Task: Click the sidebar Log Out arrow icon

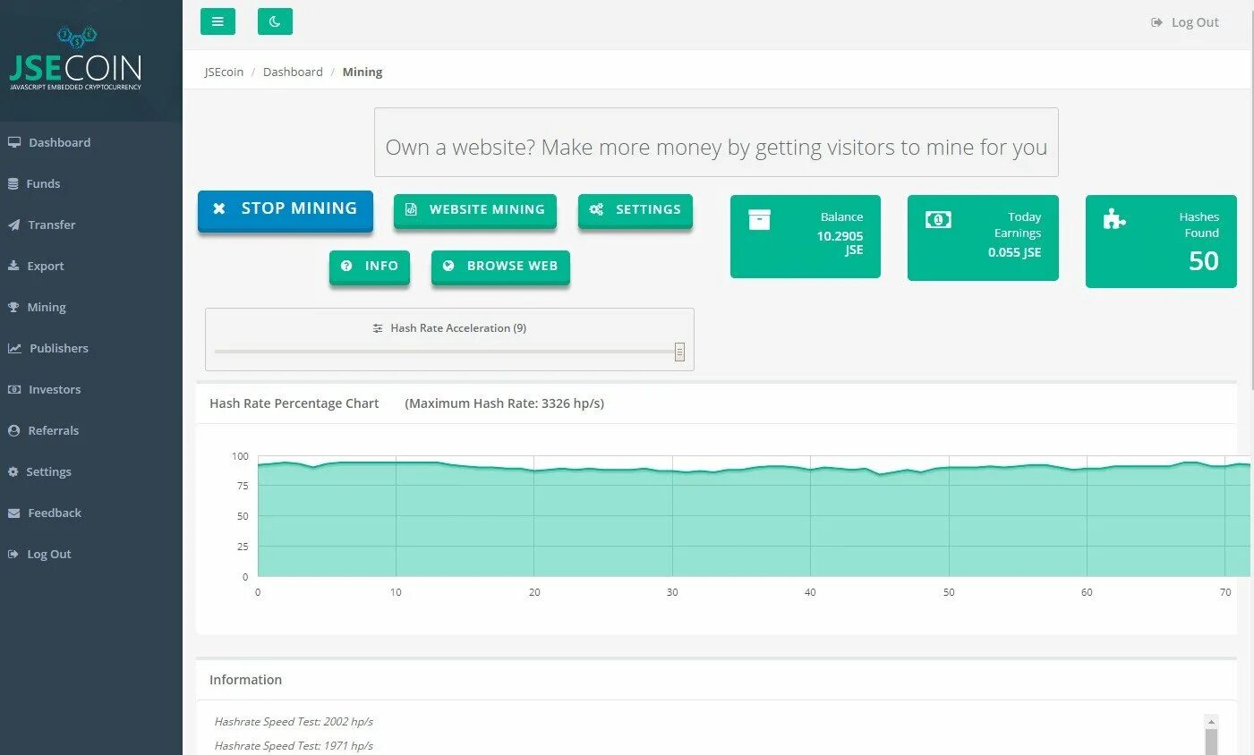Action: [x=13, y=554]
